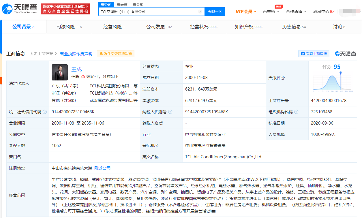
Task: Expand the 百宝箱 dropdown
Action: click(x=271, y=12)
